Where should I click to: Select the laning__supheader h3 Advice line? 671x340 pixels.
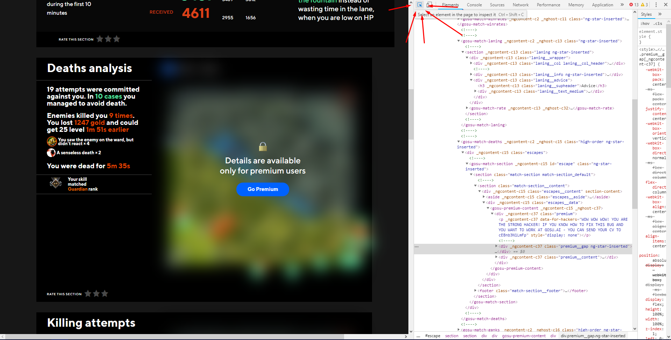coord(542,86)
